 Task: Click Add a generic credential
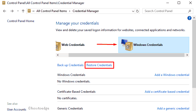click(x=173, y=108)
